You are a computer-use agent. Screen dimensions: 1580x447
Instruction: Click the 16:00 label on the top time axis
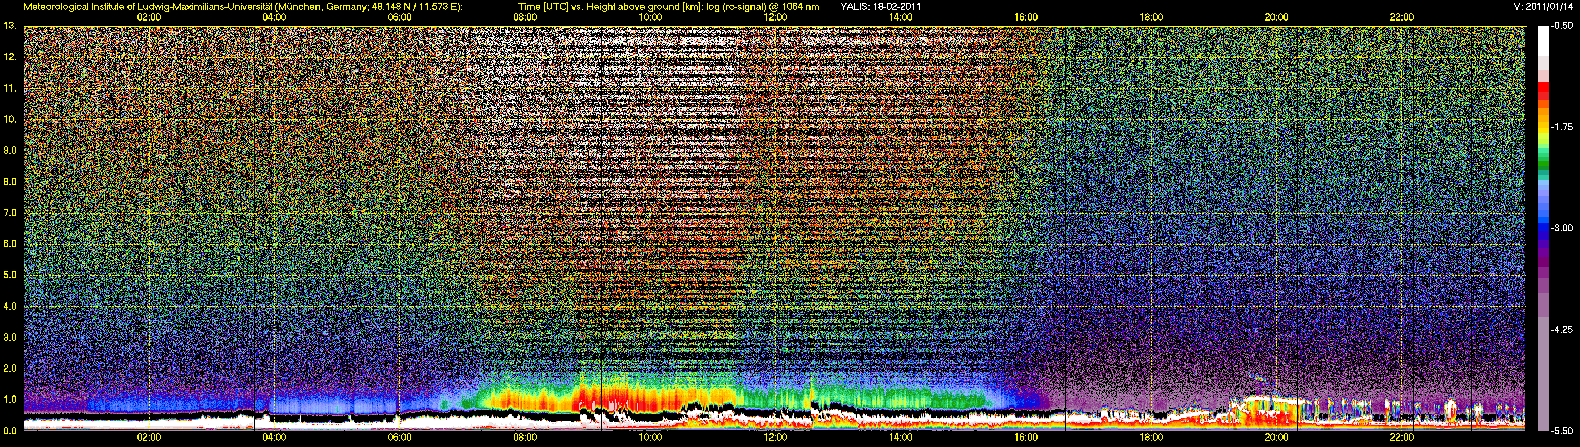[1026, 17]
